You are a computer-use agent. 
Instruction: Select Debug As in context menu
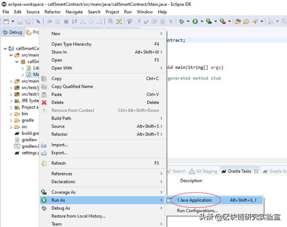102,208
